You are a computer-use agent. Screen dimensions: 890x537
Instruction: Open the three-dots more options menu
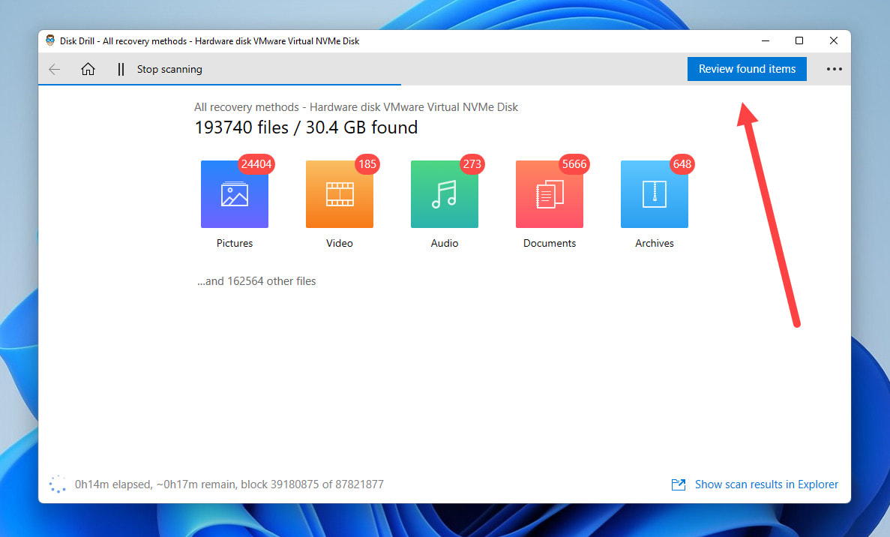834,69
